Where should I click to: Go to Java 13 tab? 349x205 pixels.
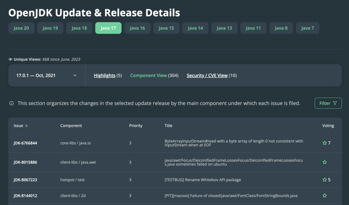tap(224, 28)
